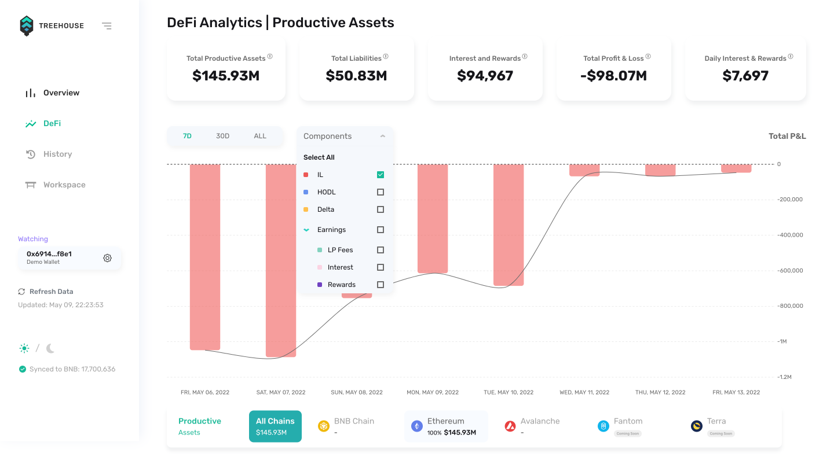Screen dimensions: 834x464
Task: Collapse the Earnings group chevron
Action: [306, 230]
